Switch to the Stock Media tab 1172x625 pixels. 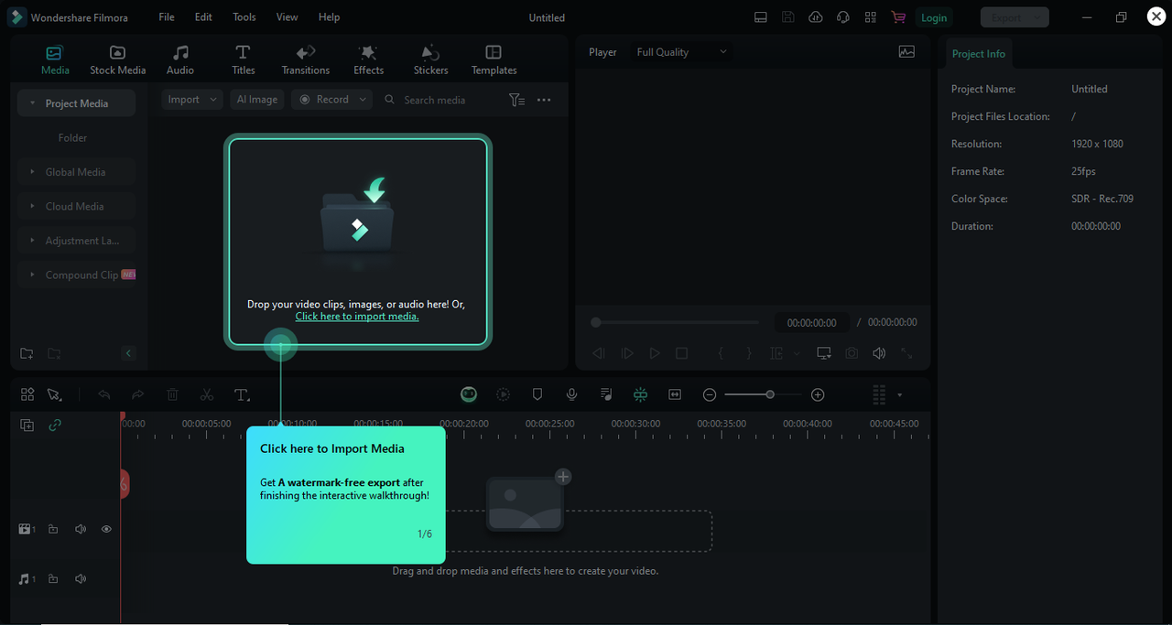coord(117,58)
